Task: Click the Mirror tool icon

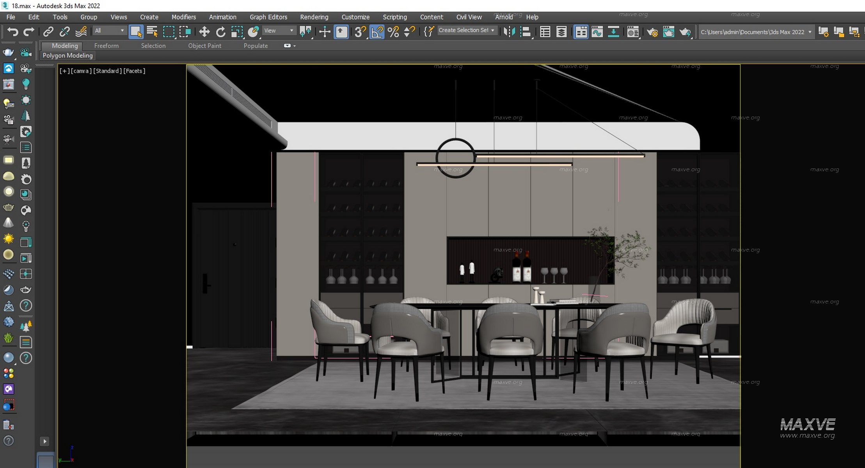Action: [509, 32]
